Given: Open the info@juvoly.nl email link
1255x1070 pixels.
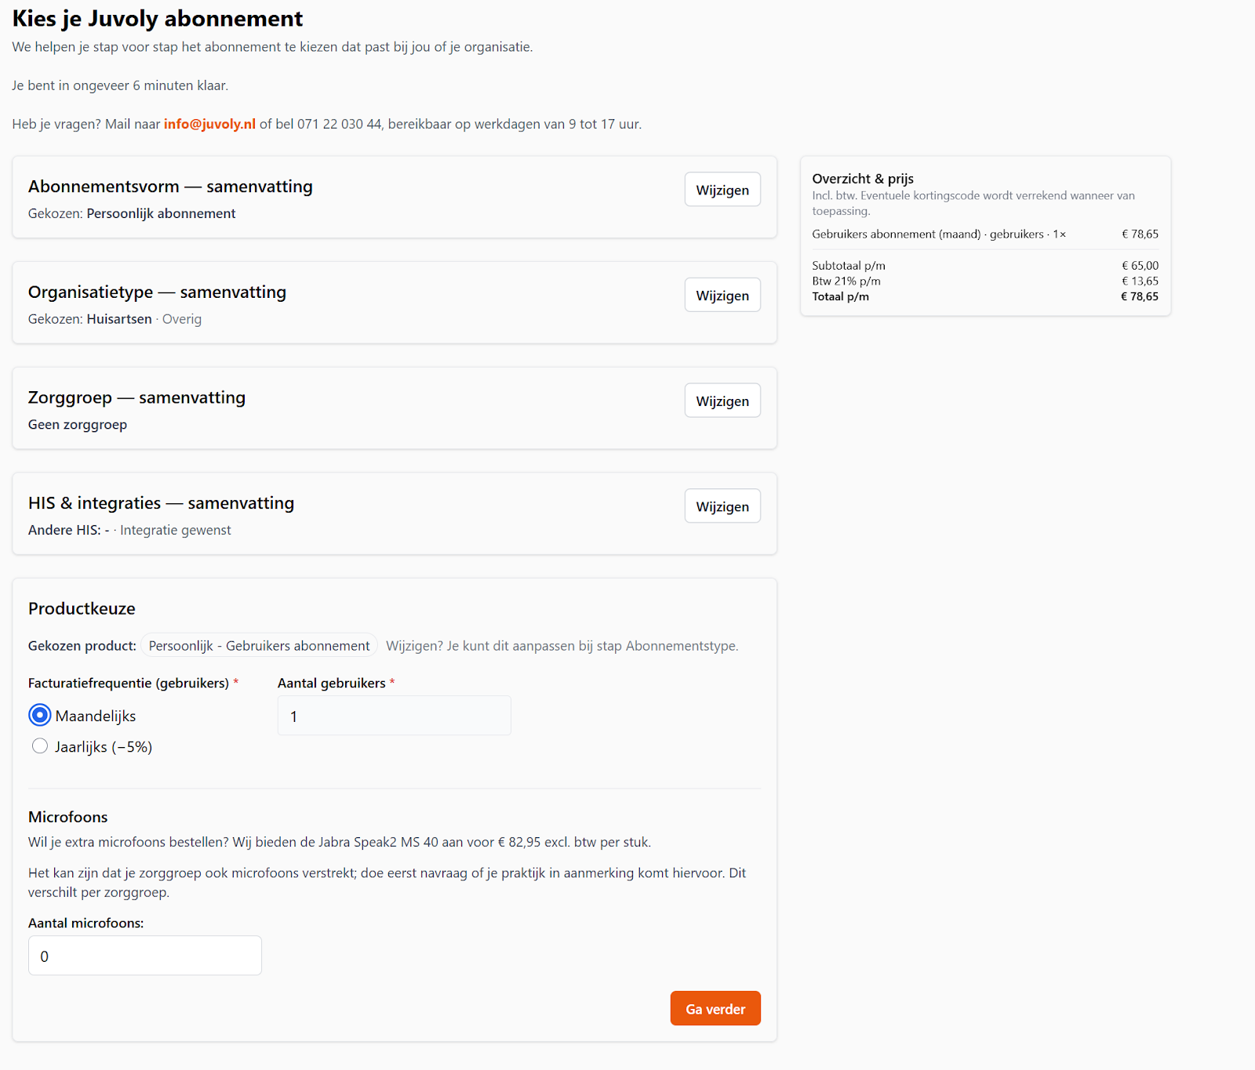Looking at the screenshot, I should tap(209, 124).
